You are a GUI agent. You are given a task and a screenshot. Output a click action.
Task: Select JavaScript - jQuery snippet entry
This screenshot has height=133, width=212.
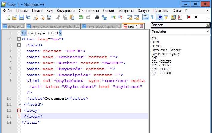pos(166,54)
